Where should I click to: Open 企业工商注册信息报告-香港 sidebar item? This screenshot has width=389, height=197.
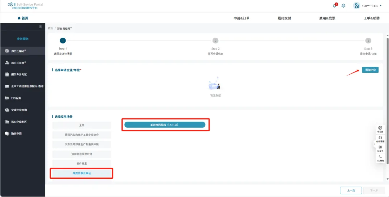23,86
